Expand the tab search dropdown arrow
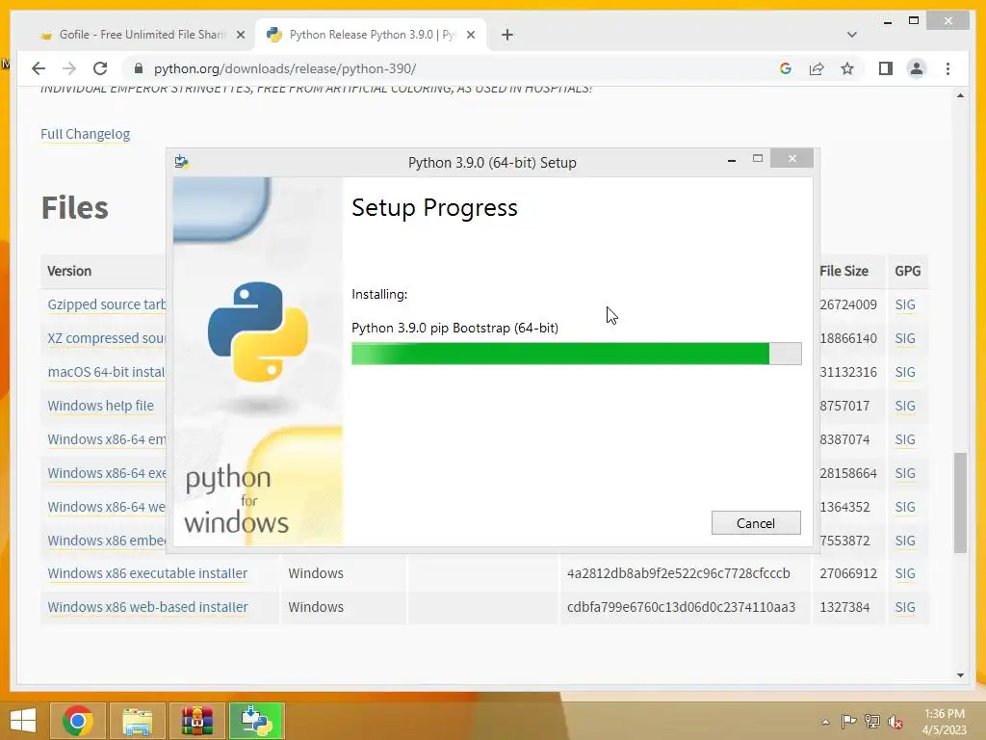This screenshot has width=986, height=740. (851, 35)
